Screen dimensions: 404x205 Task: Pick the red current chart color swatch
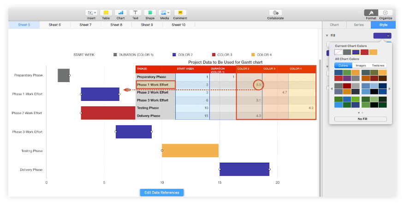click(364, 52)
